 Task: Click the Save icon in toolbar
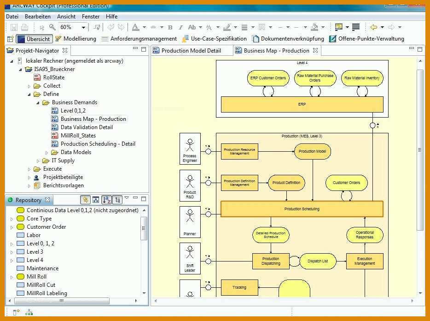click(14, 27)
